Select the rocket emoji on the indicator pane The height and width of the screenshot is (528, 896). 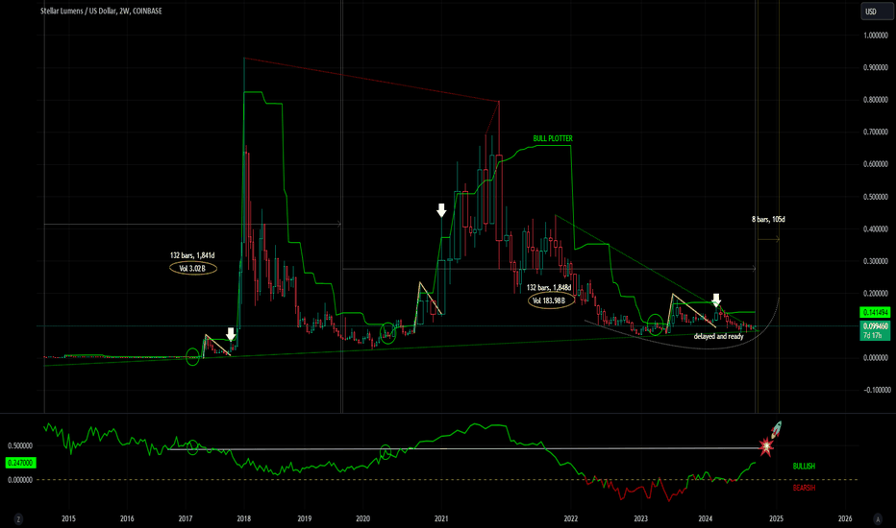pos(776,429)
